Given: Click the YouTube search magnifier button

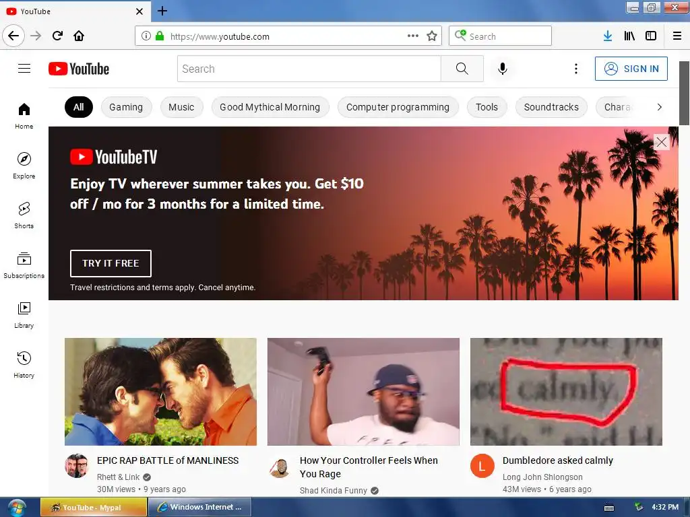Looking at the screenshot, I should [462, 69].
